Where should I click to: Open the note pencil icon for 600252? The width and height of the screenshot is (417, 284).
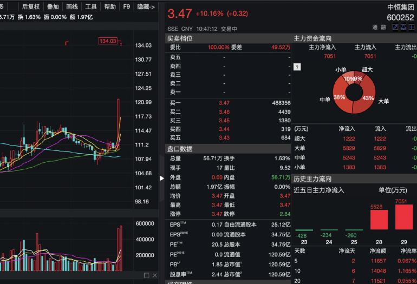pyautogui.click(x=395, y=27)
